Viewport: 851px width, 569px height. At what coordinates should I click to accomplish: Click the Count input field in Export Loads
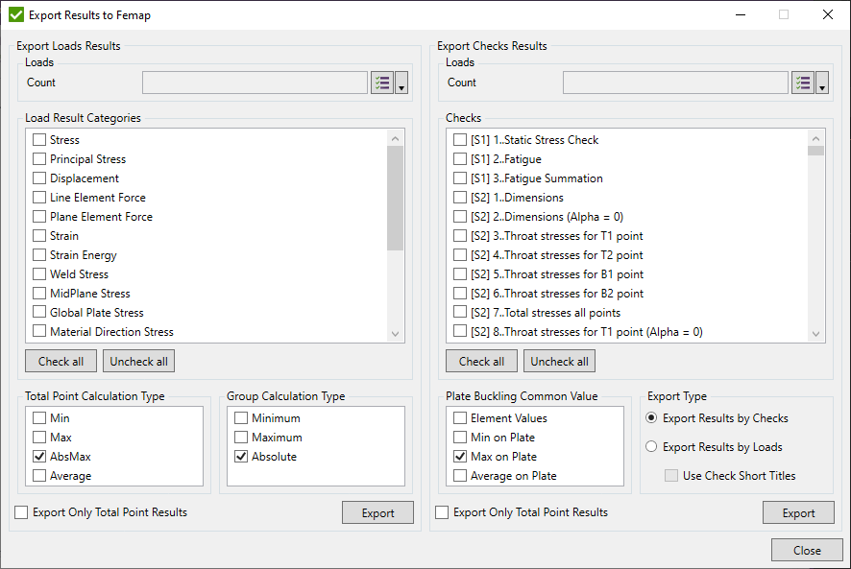tap(255, 83)
